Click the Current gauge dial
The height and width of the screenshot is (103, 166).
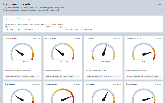(x=144, y=95)
